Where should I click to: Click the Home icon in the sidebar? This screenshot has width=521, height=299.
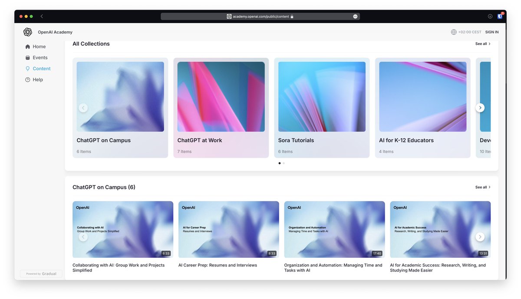pos(28,46)
